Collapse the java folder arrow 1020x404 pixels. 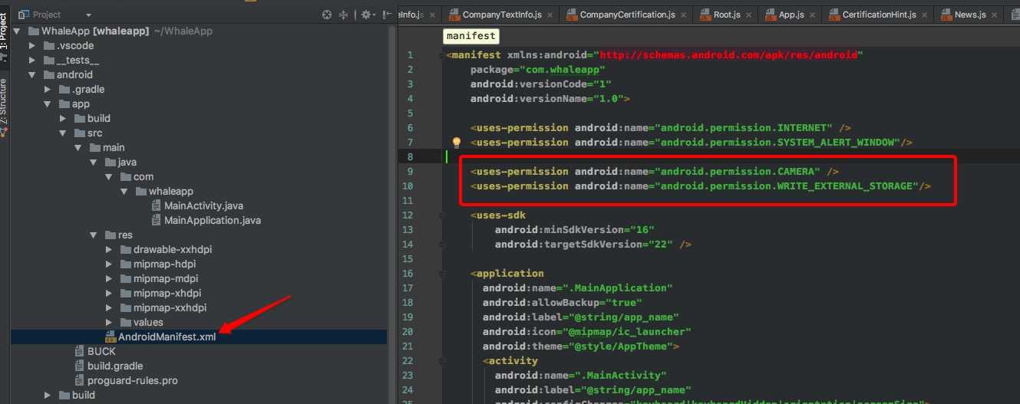[x=94, y=163]
